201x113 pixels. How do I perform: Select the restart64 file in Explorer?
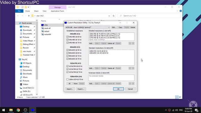47,34
